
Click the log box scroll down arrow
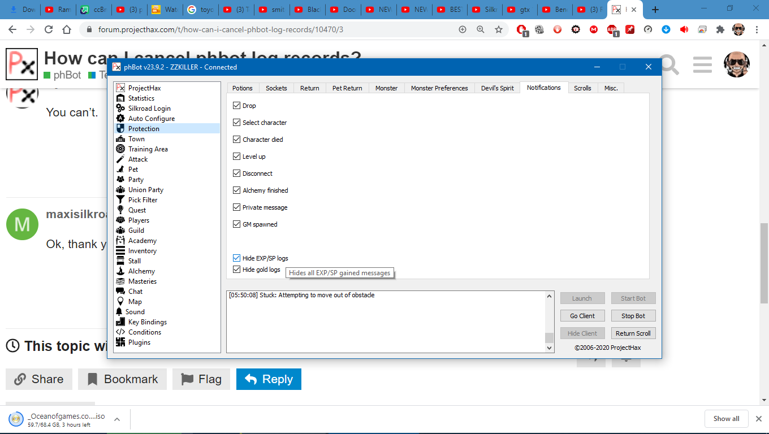pos(549,348)
